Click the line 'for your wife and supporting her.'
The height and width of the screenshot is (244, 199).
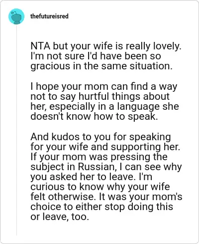[105, 147]
